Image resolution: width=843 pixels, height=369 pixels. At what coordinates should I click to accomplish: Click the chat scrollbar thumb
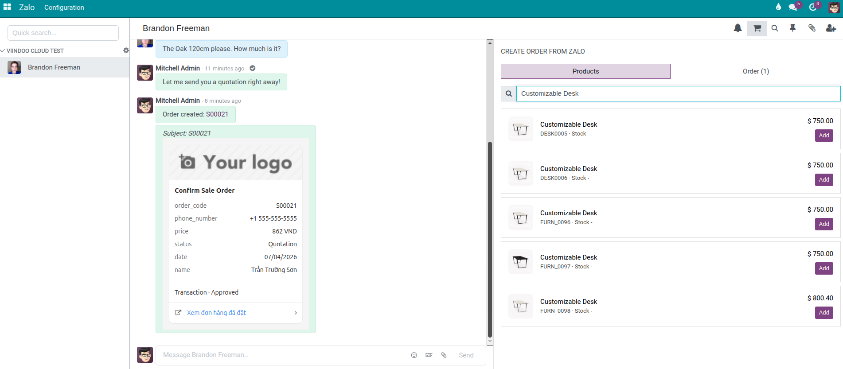[490, 239]
